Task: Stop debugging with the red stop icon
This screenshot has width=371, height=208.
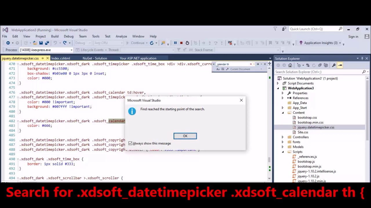Action: tap(181, 43)
